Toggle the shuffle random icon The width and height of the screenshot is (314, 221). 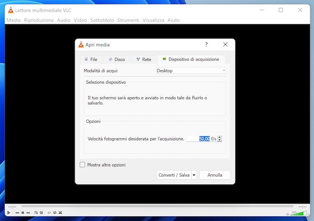tap(60, 213)
